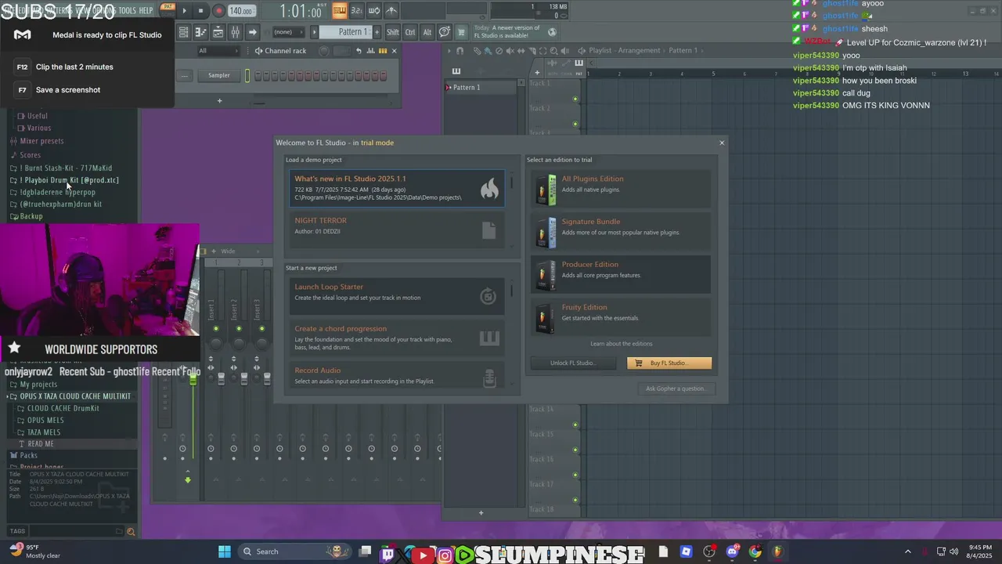
Task: Open the shopping cart content library icon
Action: coord(461,32)
